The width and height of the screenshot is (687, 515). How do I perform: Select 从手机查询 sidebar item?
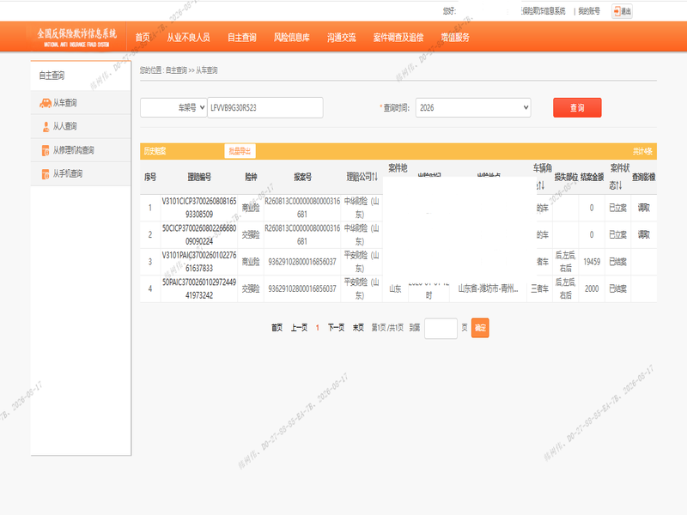click(81, 174)
